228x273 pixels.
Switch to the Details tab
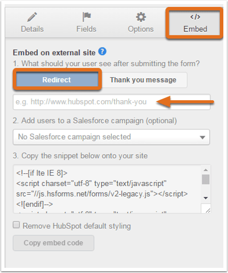tap(32, 23)
